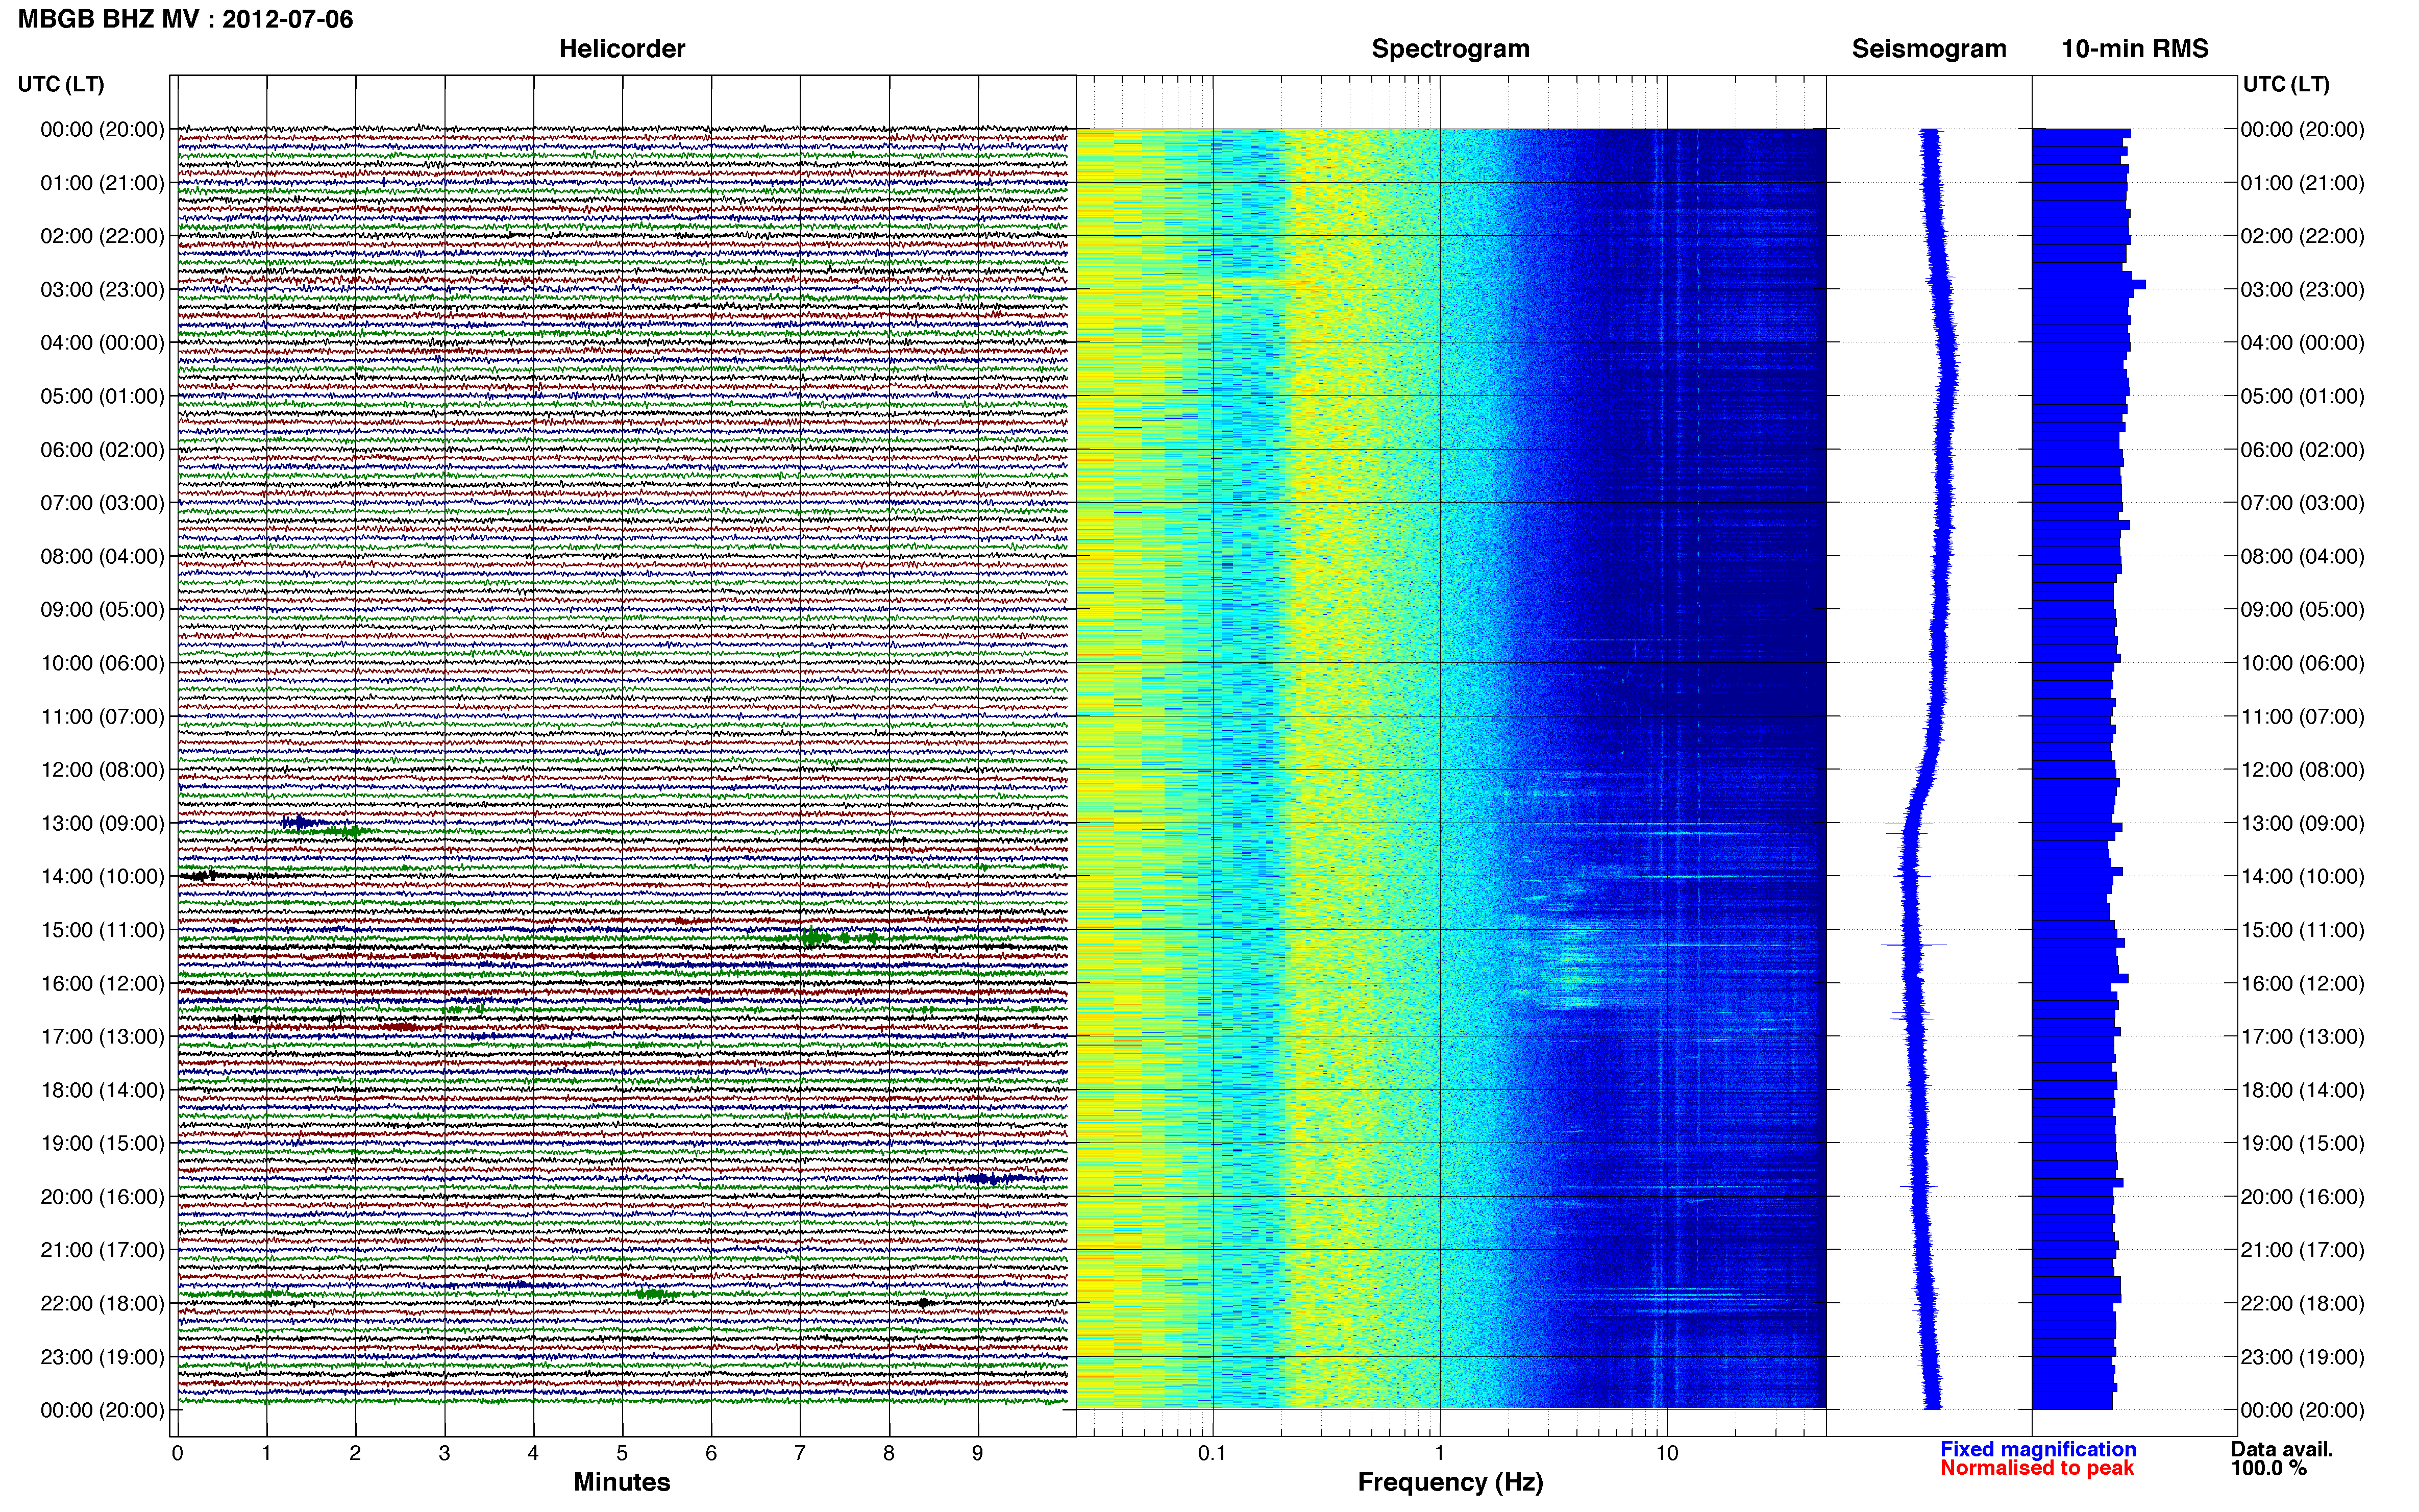Click the '4' tick on the Minutes axis
This screenshot has width=2419, height=1512.
pyautogui.click(x=533, y=1454)
